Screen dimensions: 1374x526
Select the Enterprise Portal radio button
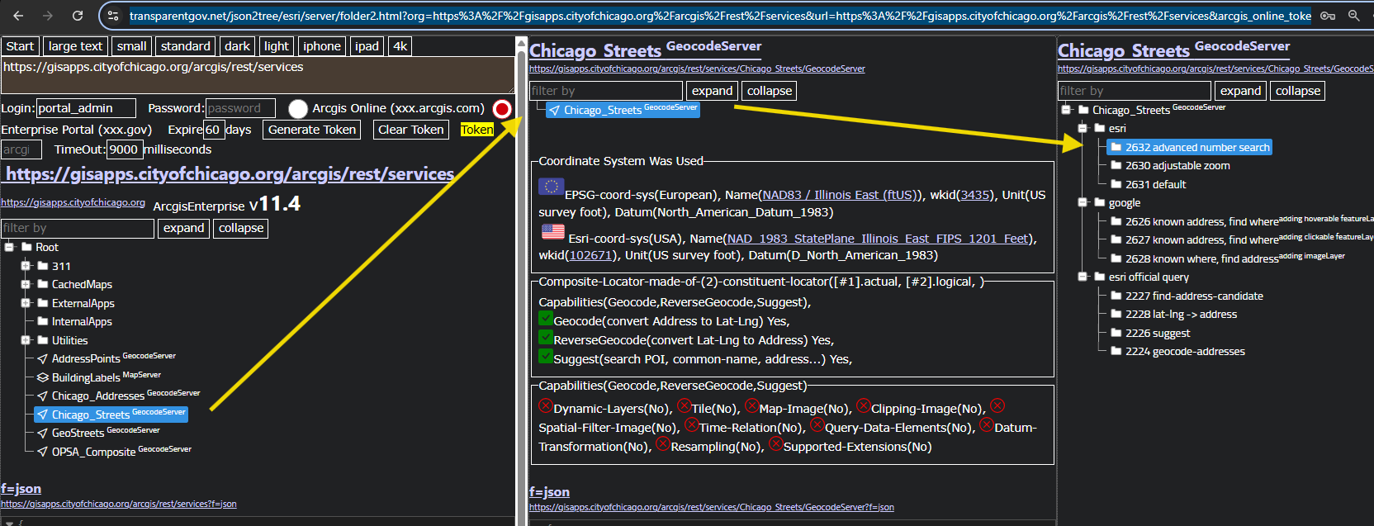(501, 109)
